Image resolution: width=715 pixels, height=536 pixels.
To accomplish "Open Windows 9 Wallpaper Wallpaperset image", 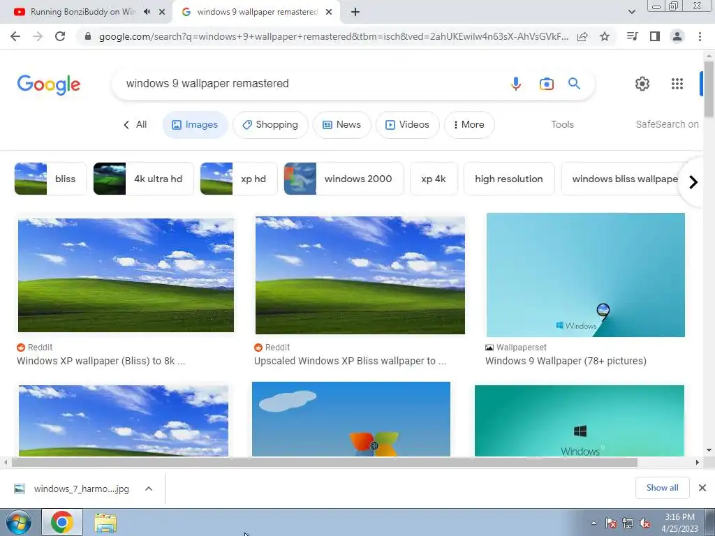I will coord(586,275).
